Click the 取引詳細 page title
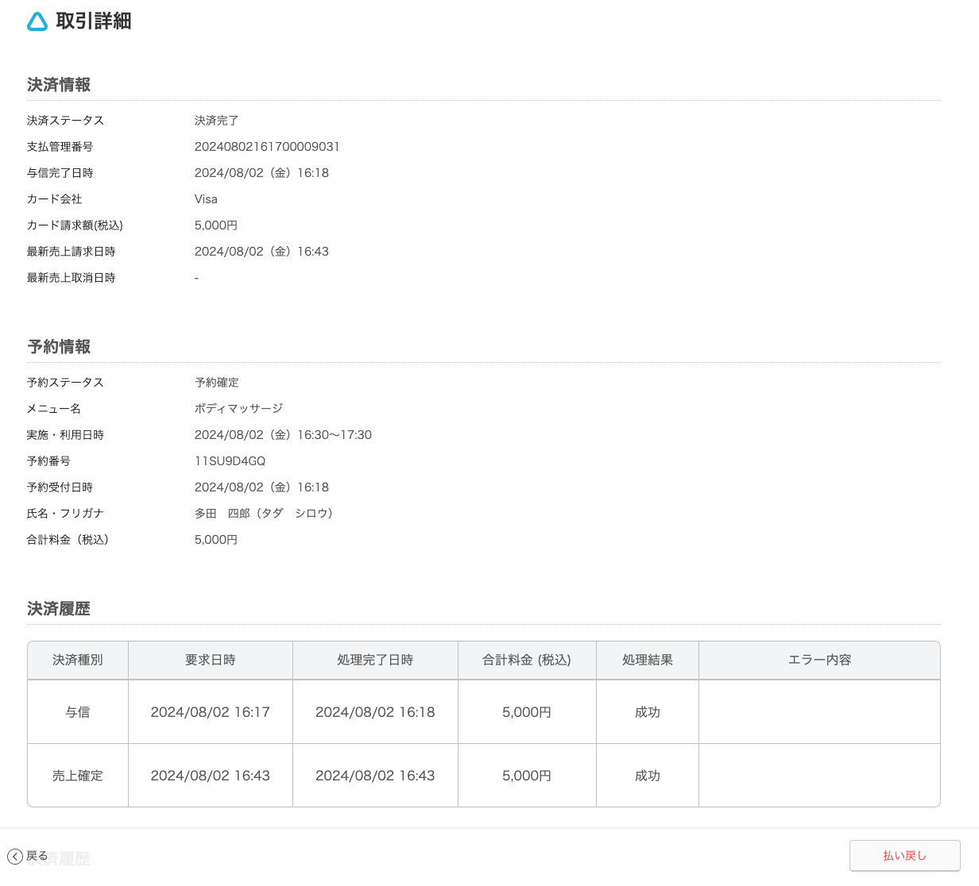 point(94,21)
